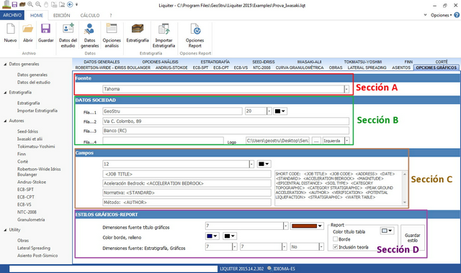This screenshot has height=273, width=461.
Task: Click the Nuevo ribbon icon
Action: pos(10,29)
